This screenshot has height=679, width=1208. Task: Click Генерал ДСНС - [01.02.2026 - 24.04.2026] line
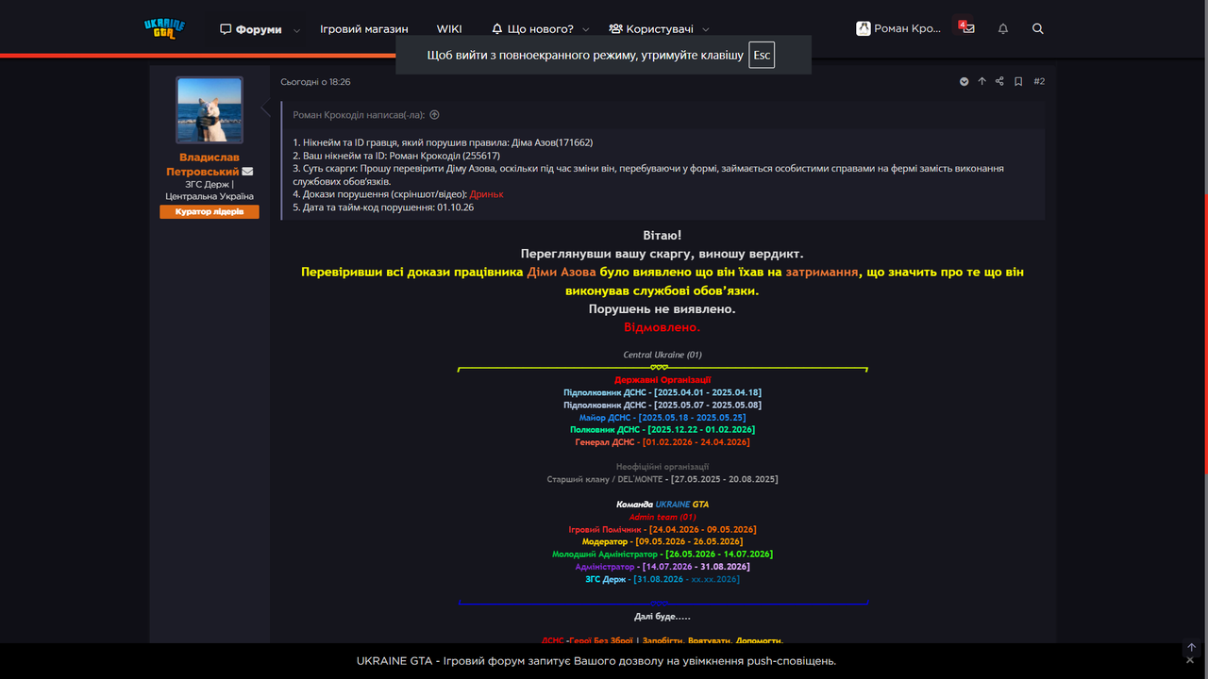663,442
